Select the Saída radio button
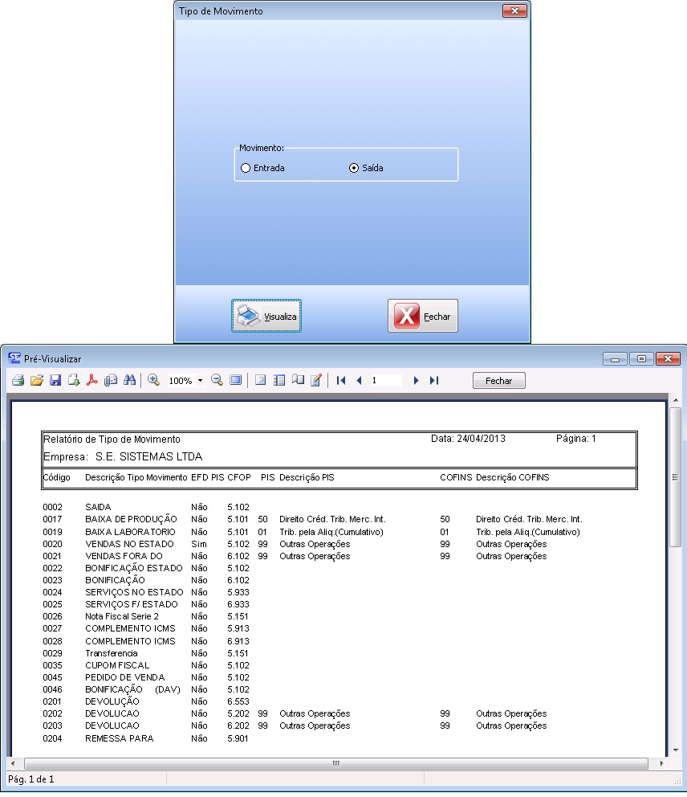This screenshot has width=687, height=797. (x=354, y=169)
